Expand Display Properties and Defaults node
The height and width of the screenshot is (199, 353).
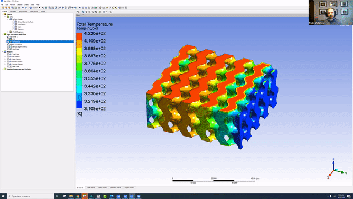pyautogui.click(x=2, y=69)
